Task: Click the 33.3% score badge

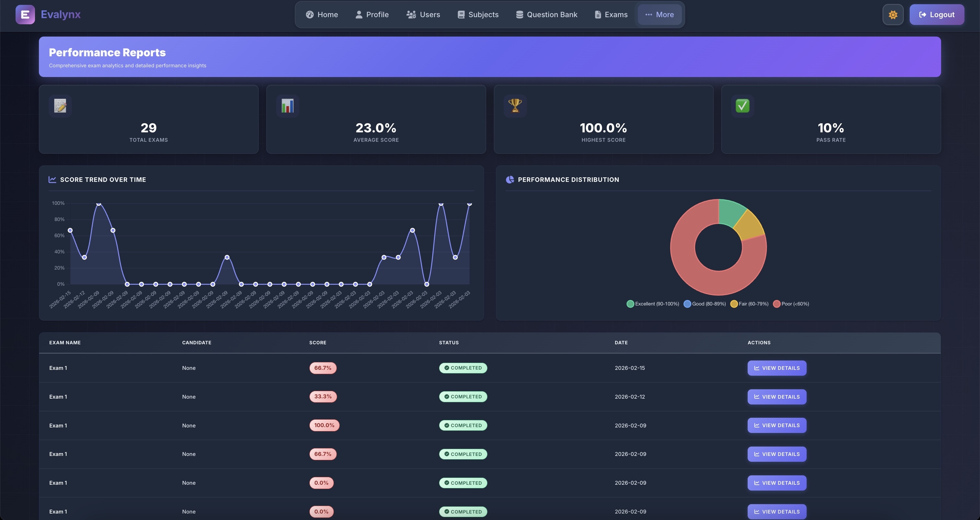Action: point(322,396)
